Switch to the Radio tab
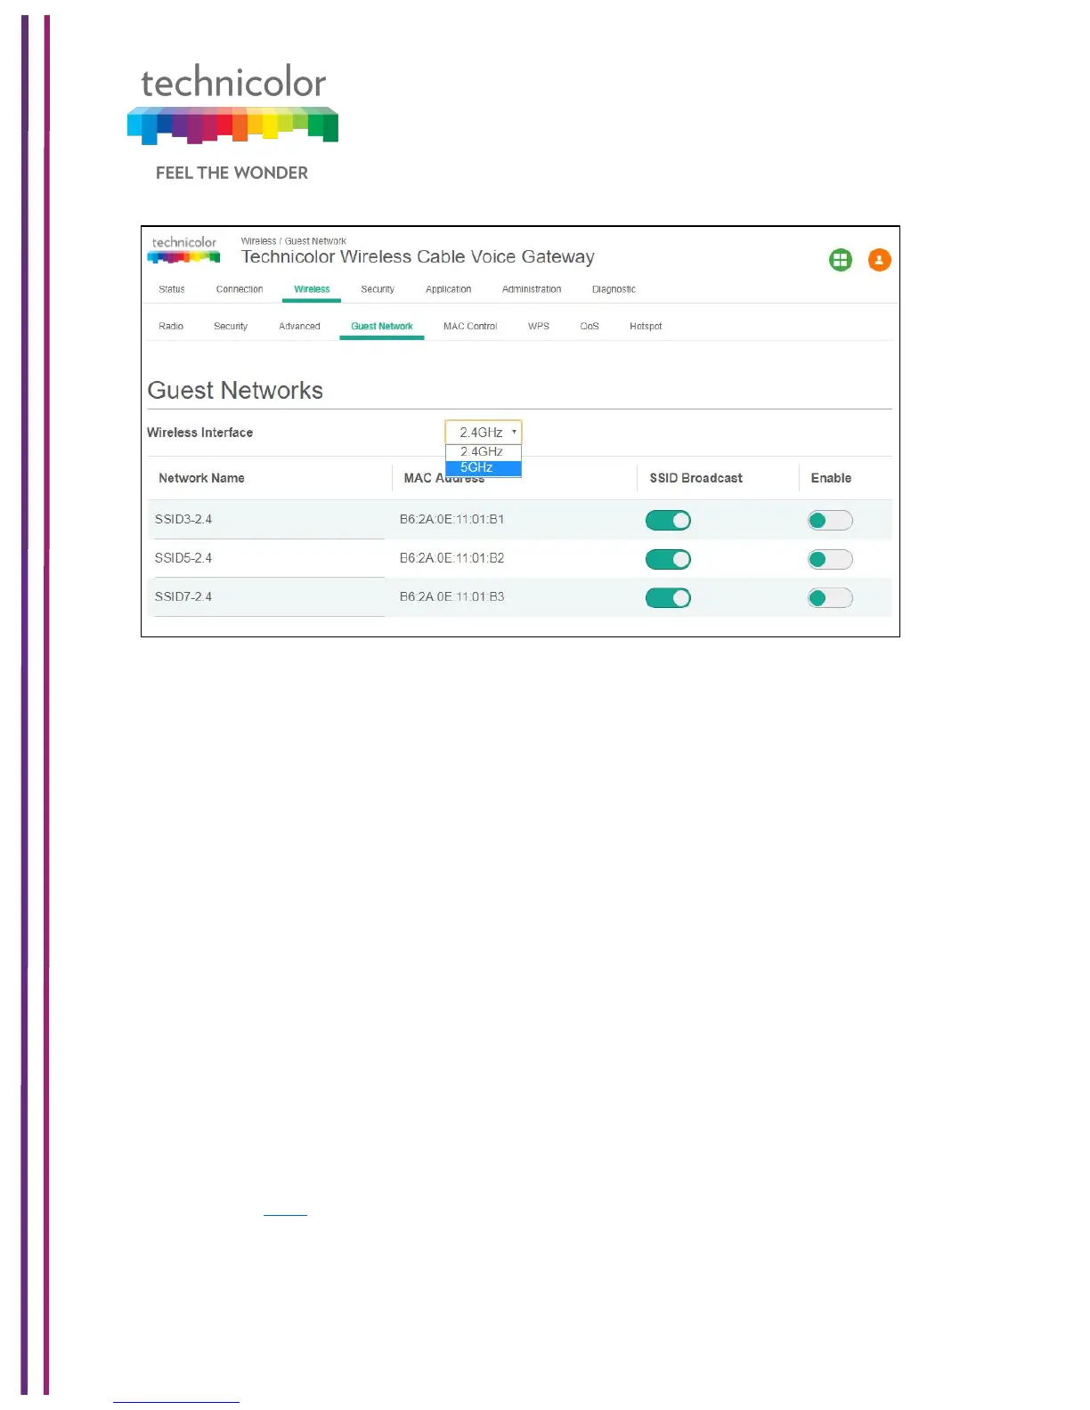The width and height of the screenshot is (1090, 1410). (171, 327)
